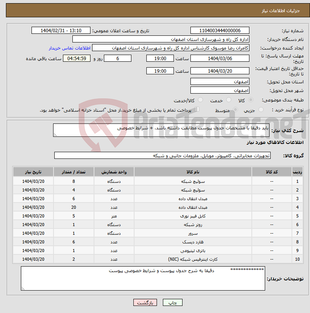Click the اطلاعات کالاهای مورد نیاز heading
Screen dimensions: 310x313
(x=275, y=142)
